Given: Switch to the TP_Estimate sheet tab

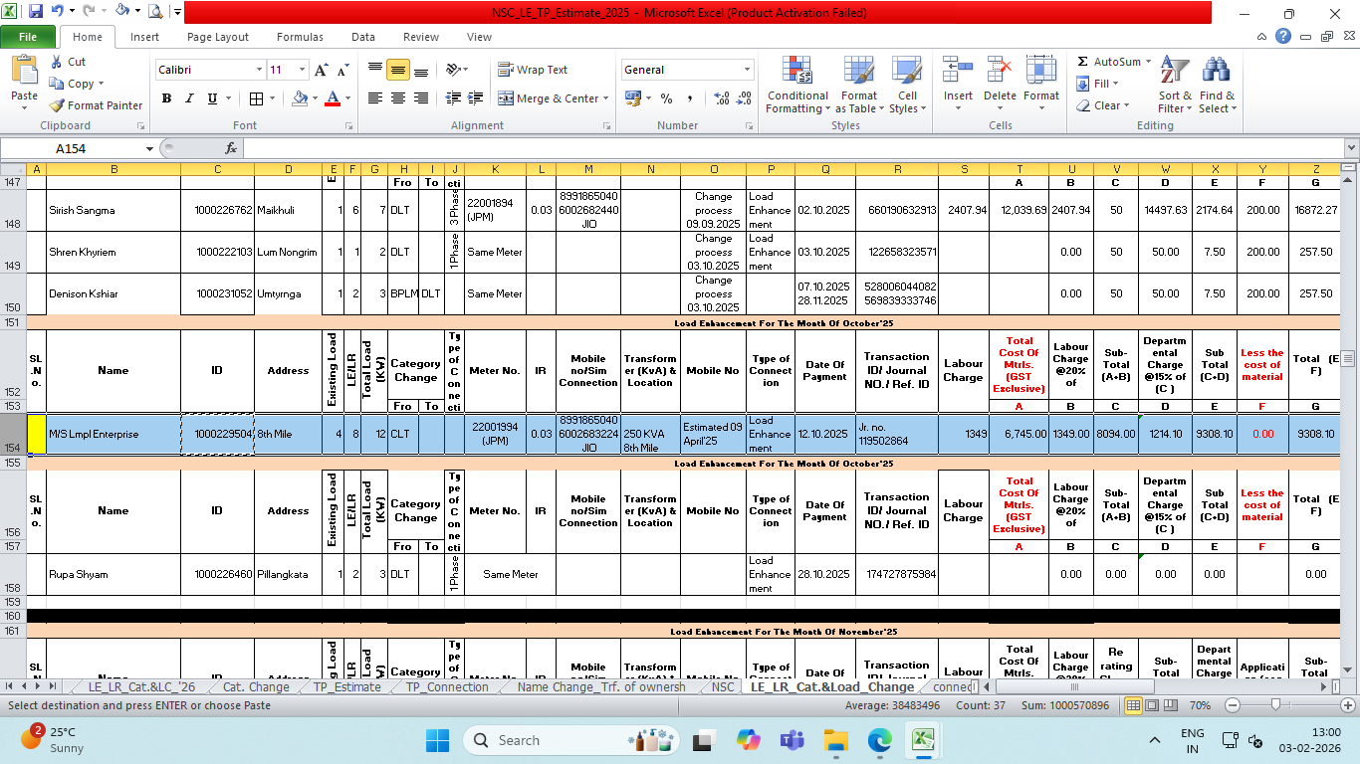Looking at the screenshot, I should tap(346, 686).
